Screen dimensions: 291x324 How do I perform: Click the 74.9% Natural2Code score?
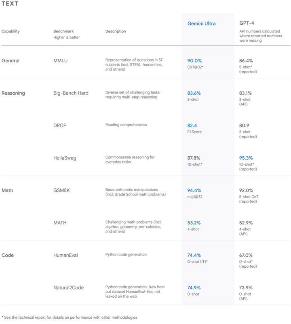(x=194, y=288)
